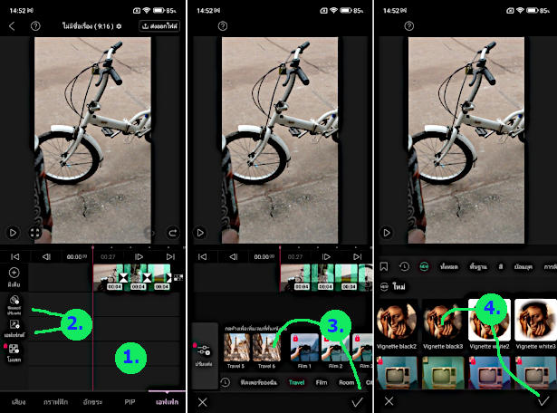557x413 pixels.
Task: Switch to the เสียง (audio) tab
Action: pyautogui.click(x=18, y=402)
